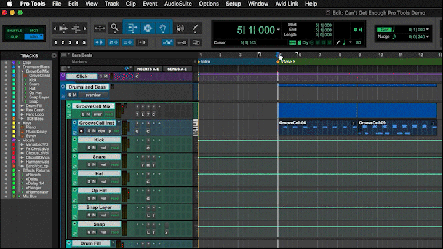Activate the Selector tool
This screenshot has height=249, width=443.
click(148, 28)
